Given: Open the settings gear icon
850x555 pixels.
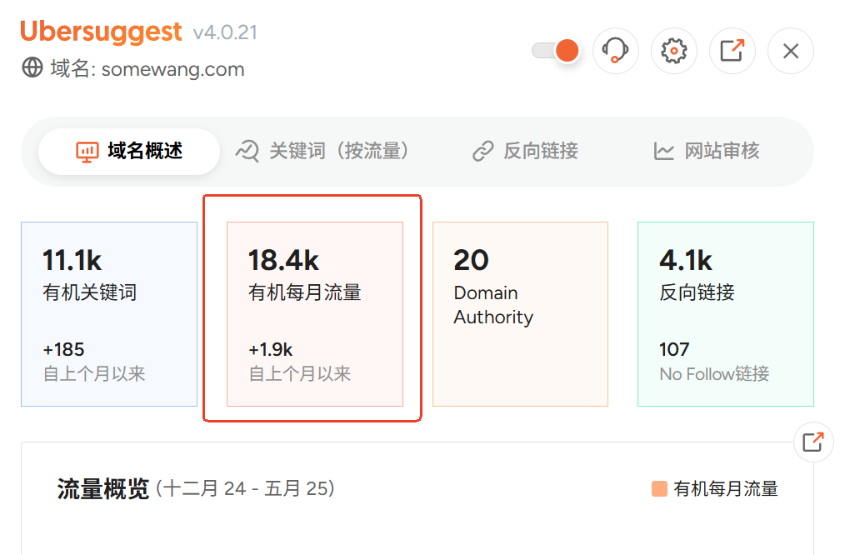Looking at the screenshot, I should (674, 51).
